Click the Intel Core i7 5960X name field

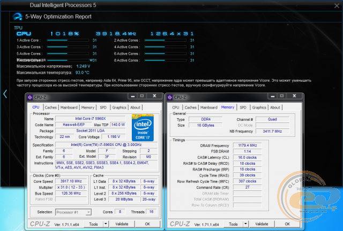pos(91,119)
